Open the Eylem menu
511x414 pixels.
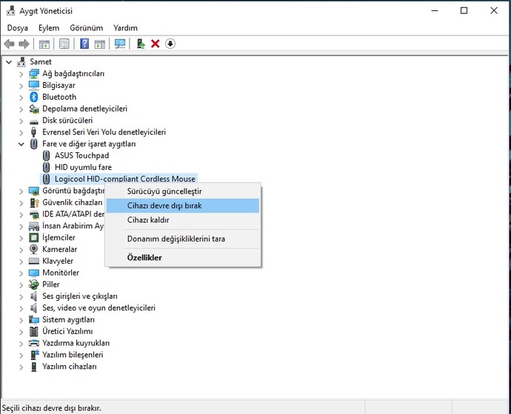[49, 28]
